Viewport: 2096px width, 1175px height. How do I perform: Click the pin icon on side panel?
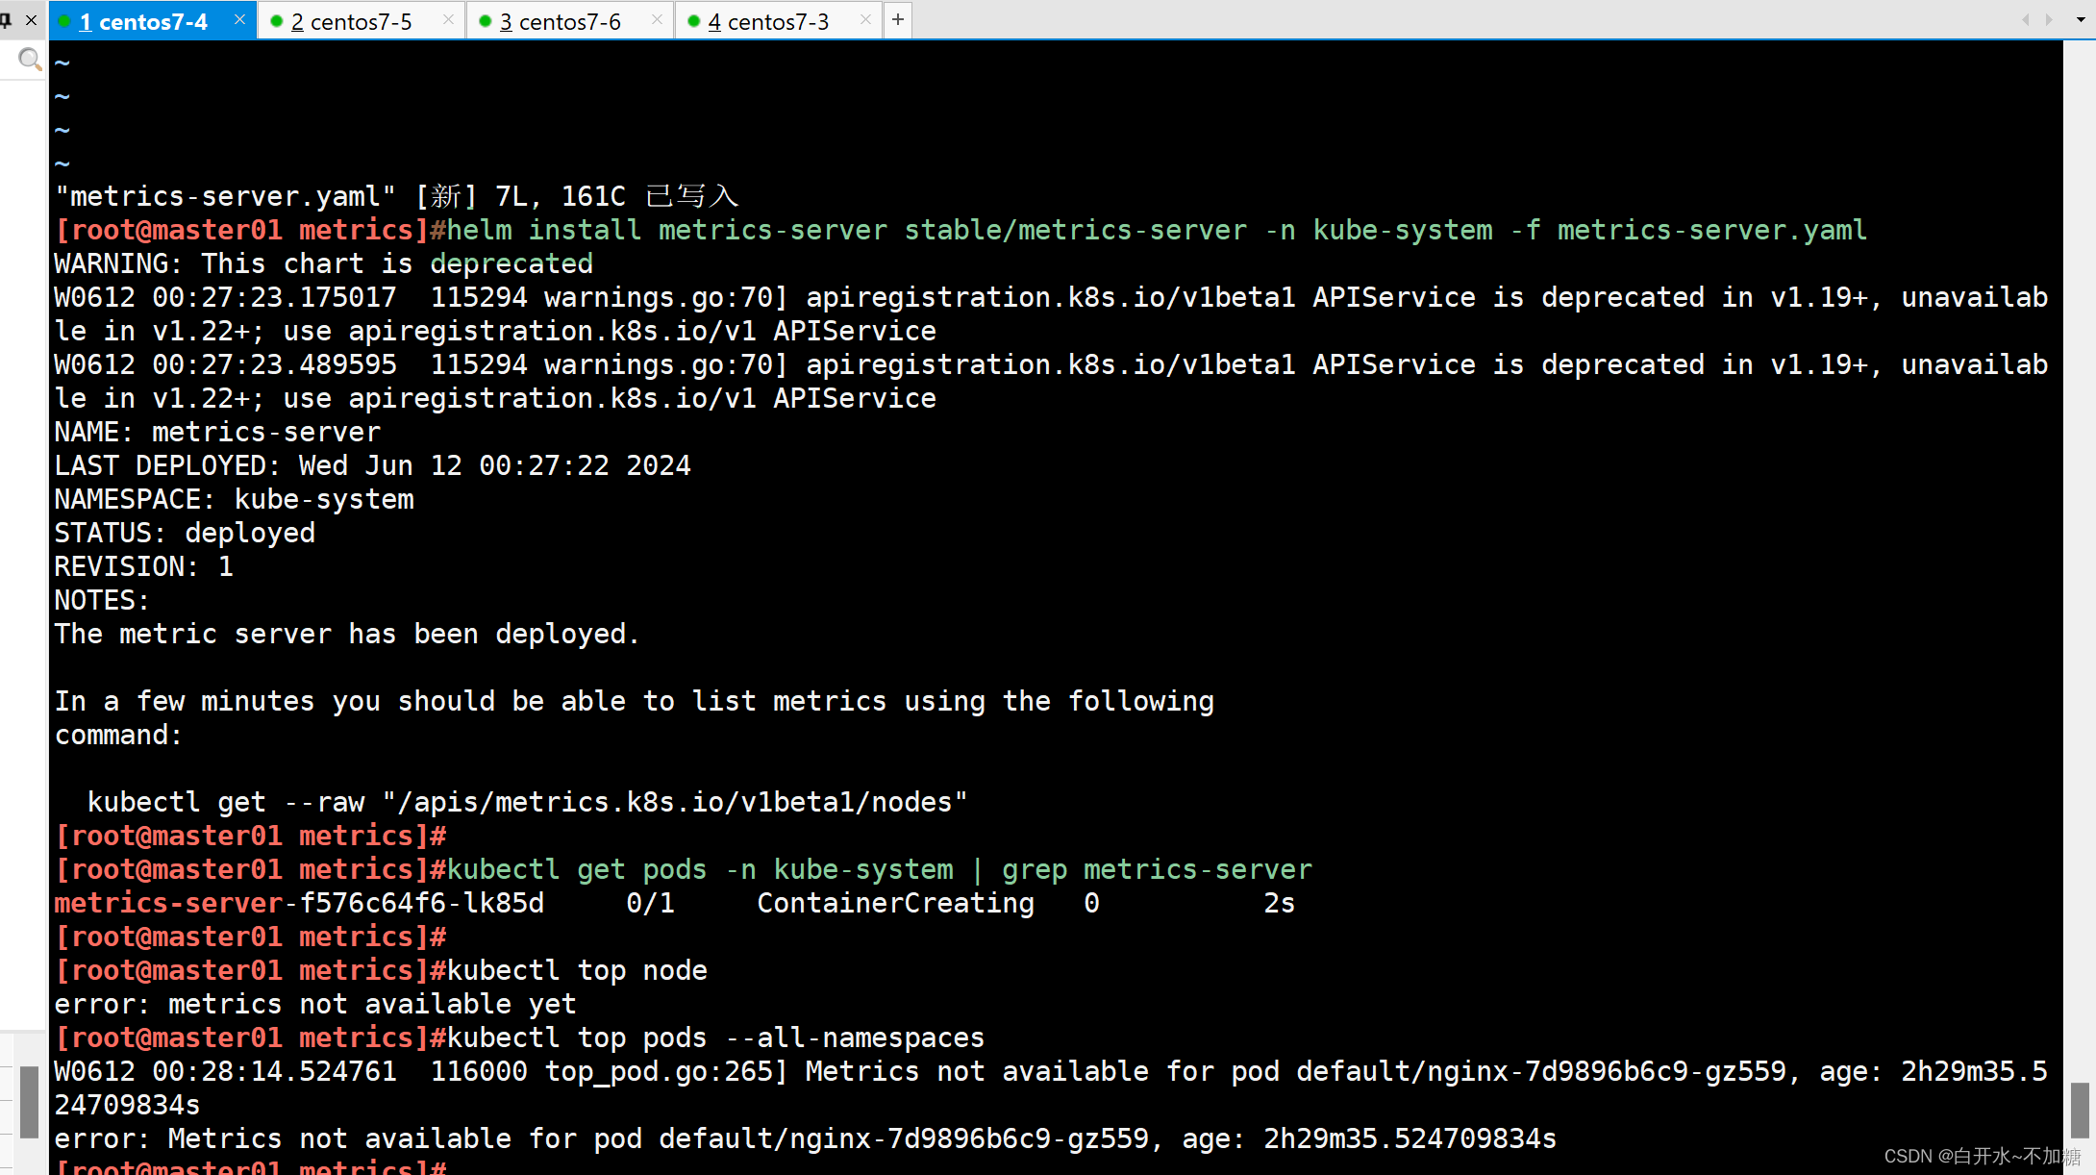pos(7,20)
